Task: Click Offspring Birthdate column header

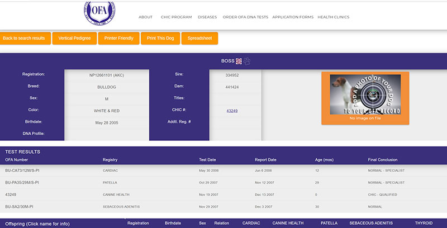Action: [173, 223]
